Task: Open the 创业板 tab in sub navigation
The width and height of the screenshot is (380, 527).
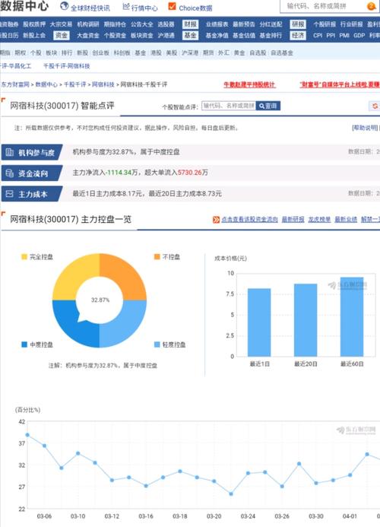Action: pos(101,52)
